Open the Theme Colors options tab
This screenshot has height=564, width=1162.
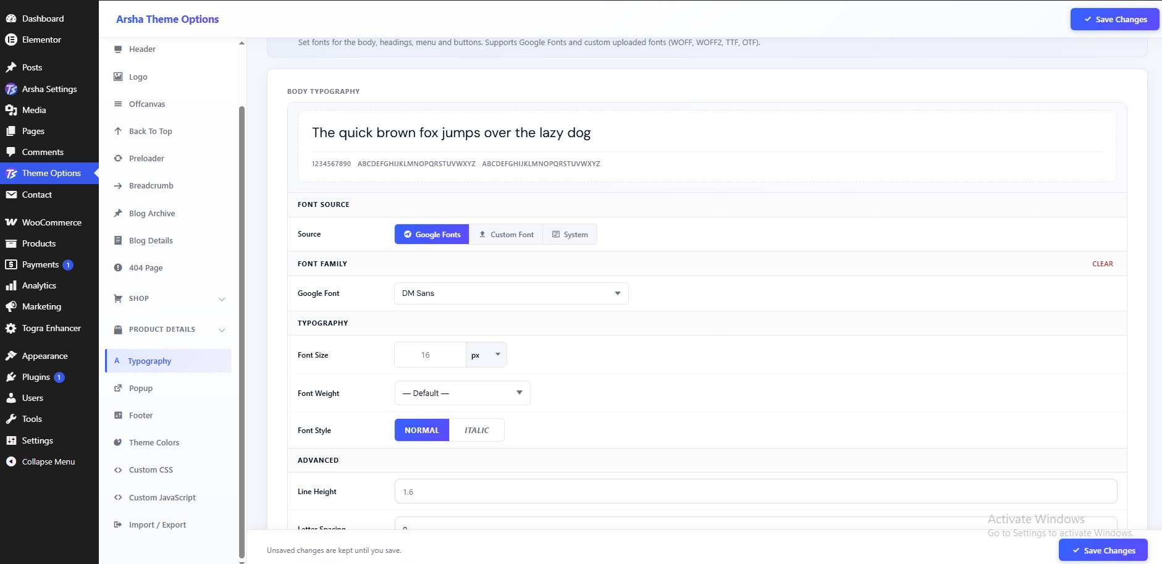[168, 442]
